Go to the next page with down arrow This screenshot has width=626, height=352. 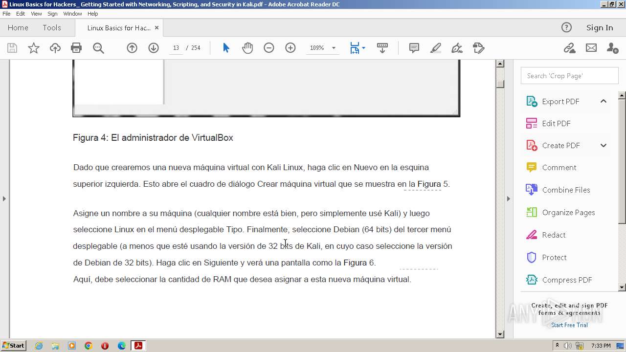pyautogui.click(x=154, y=48)
